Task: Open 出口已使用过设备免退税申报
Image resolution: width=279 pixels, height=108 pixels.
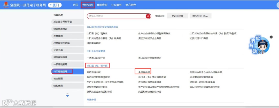Action: 205,87
